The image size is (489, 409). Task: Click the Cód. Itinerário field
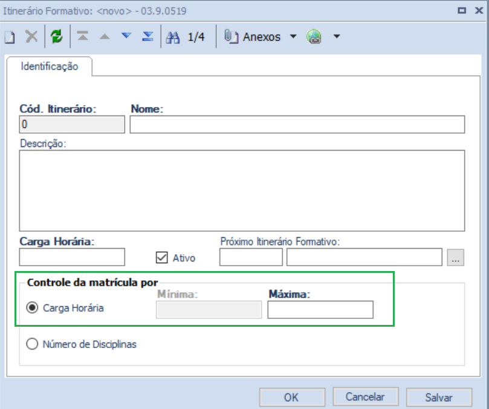(72, 125)
